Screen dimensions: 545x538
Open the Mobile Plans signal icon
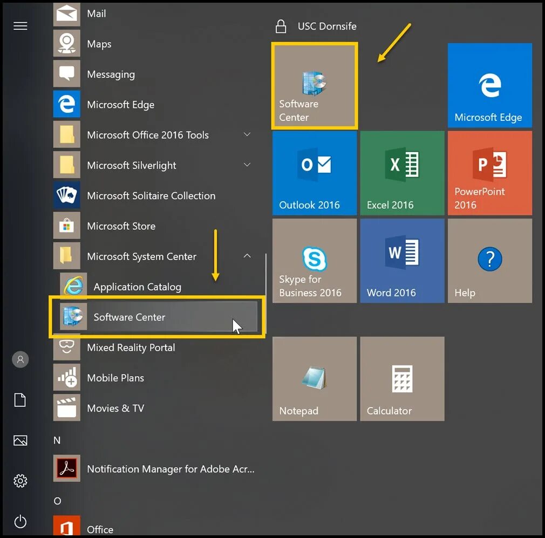coord(66,377)
